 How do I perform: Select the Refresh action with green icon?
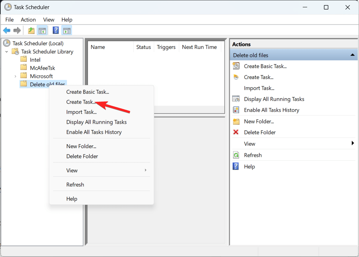point(252,155)
